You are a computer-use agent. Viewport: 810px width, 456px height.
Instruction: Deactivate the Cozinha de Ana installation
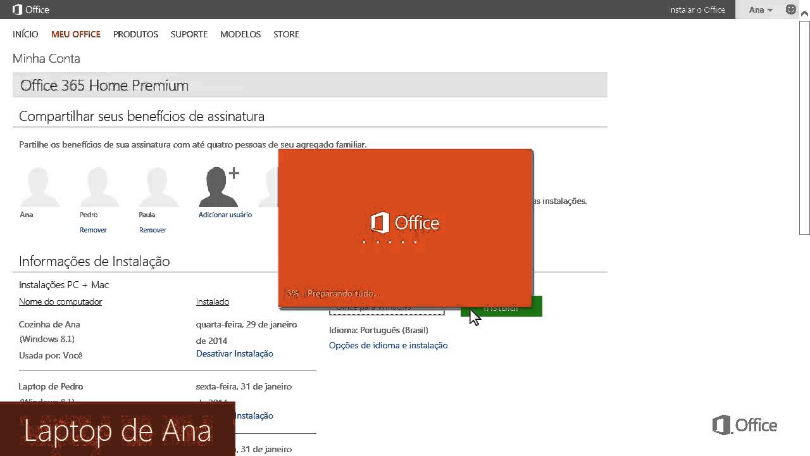(x=235, y=353)
